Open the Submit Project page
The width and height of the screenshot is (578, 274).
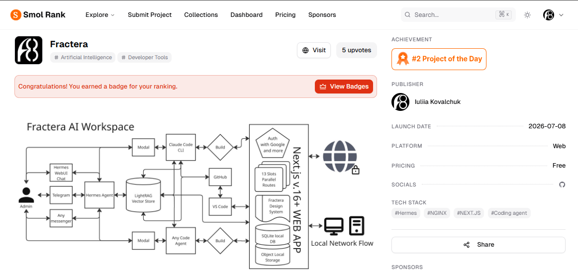pos(150,15)
